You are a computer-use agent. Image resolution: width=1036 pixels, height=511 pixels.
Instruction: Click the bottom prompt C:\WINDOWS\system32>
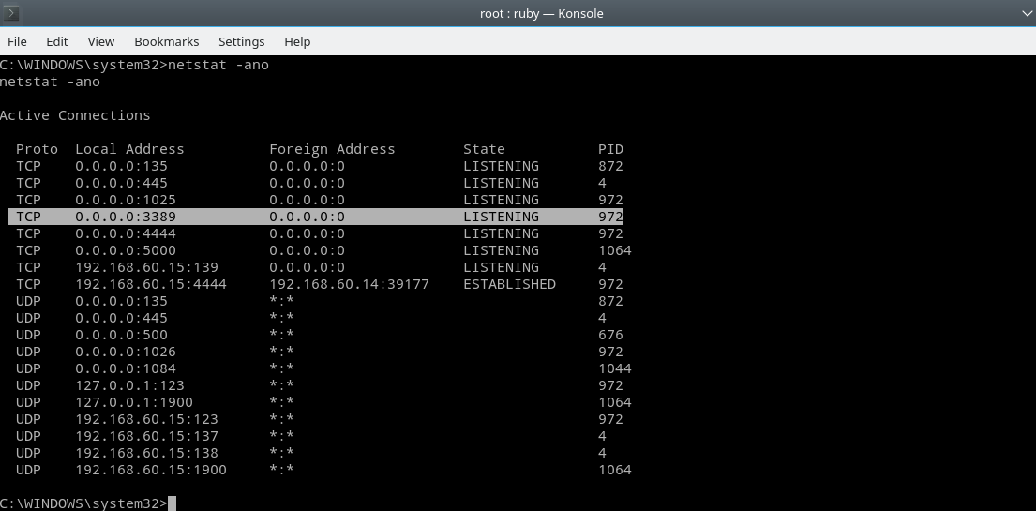pos(83,503)
